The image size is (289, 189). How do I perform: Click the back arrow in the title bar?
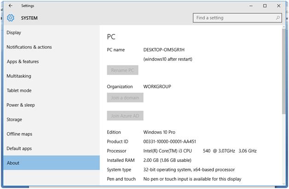[x=10, y=6]
